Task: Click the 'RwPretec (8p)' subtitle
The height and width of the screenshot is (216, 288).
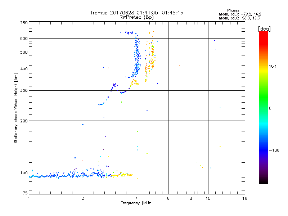Action: click(x=136, y=17)
